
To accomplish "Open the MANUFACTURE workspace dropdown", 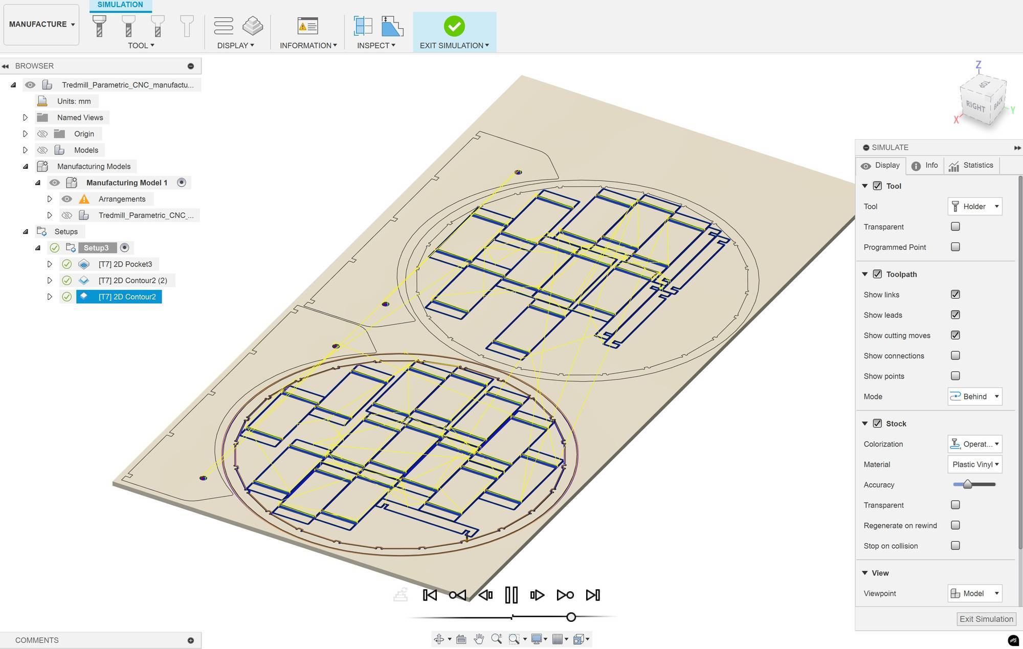I will (x=41, y=25).
